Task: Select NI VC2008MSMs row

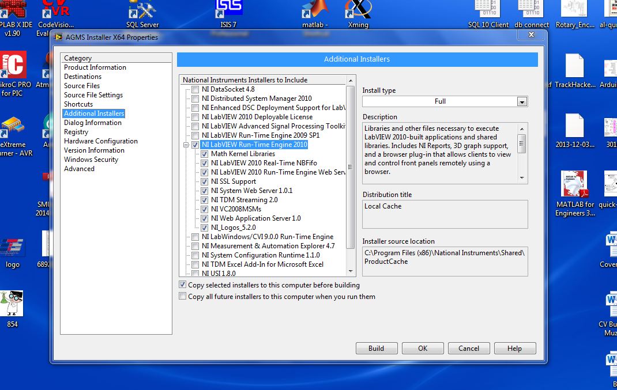Action: (x=236, y=209)
